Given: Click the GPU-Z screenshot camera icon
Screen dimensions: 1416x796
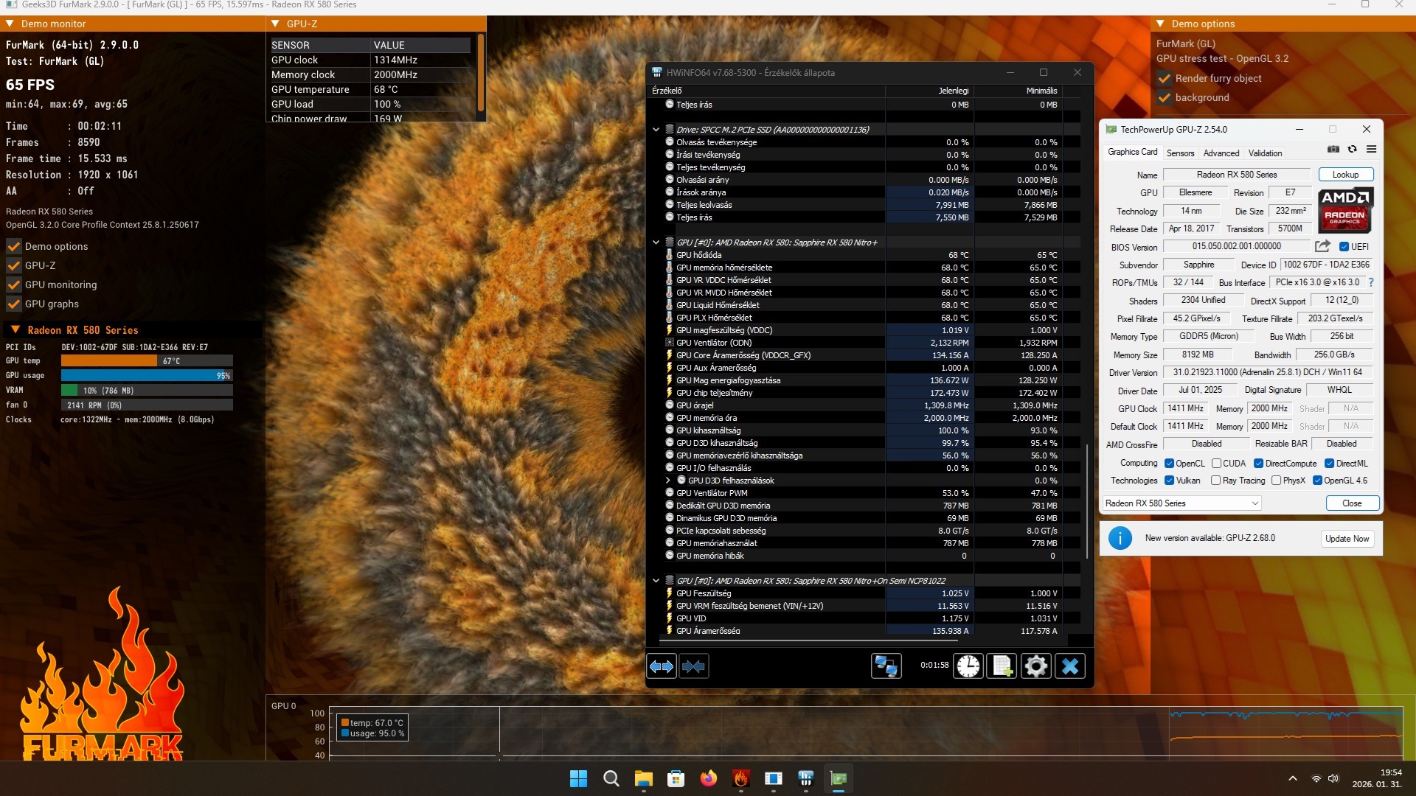Looking at the screenshot, I should (1333, 150).
